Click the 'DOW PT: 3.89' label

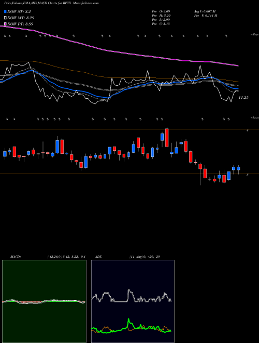click(x=20, y=24)
